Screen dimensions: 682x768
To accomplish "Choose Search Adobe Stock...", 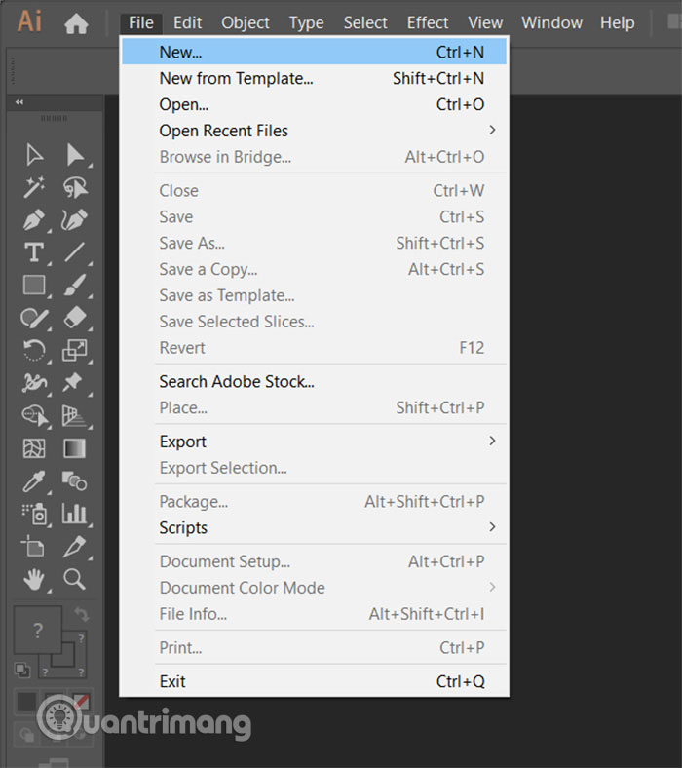I will [314, 381].
